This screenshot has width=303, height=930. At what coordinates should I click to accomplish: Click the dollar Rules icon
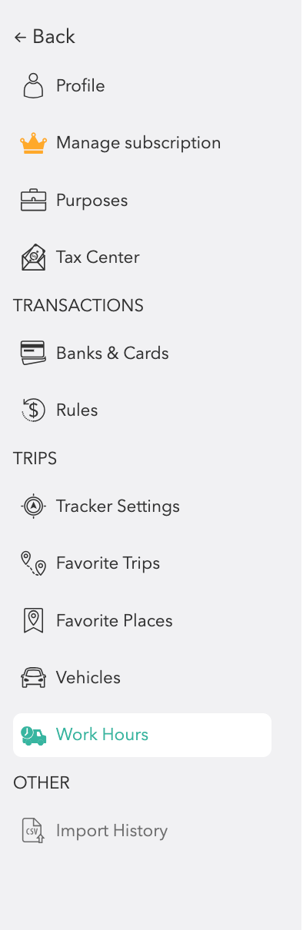click(x=33, y=410)
